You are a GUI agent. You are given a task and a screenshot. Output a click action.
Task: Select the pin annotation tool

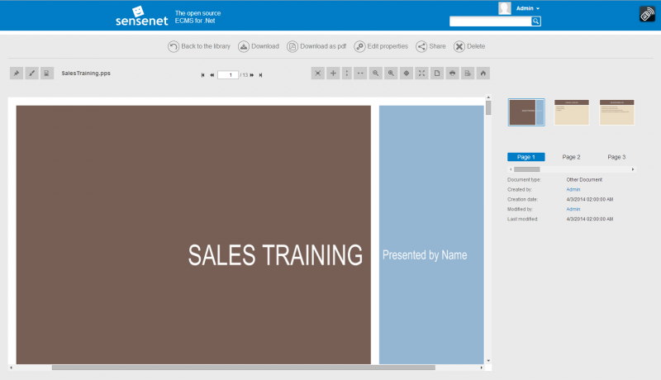(17, 74)
